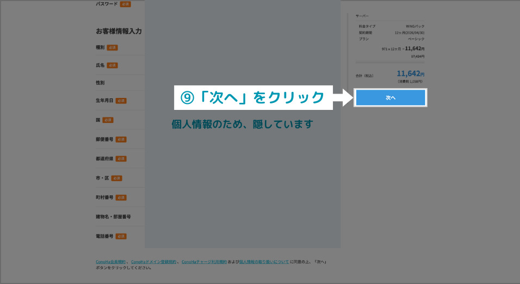The image size is (520, 284).
Task: Click the 生年月日 field label
Action: click(104, 101)
